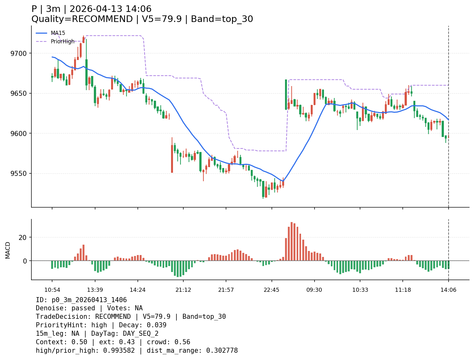This screenshot has height=359, width=474.
Task: Click the 10:54 time axis label
Action: click(52, 290)
